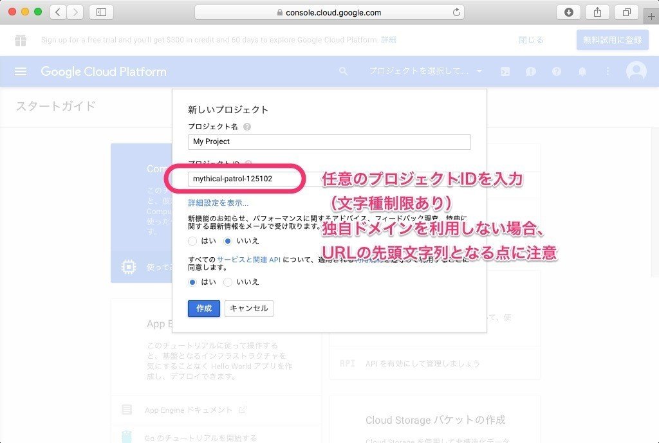Click the Cloud Storage バケットの作成 heading
This screenshot has width=659, height=443.
click(x=436, y=420)
